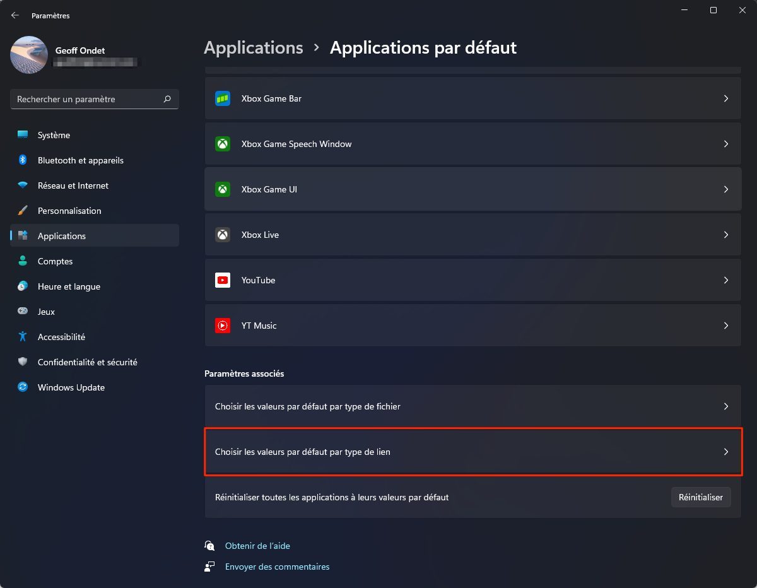Click the Xbox Game Bar label

271,98
